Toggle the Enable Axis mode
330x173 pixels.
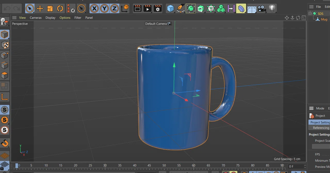(5, 97)
